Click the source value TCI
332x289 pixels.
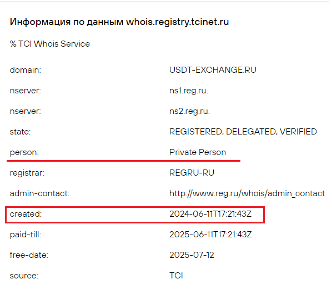176,276
